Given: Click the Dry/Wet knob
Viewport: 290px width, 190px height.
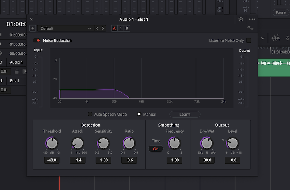Looking at the screenshot, I should (207, 143).
